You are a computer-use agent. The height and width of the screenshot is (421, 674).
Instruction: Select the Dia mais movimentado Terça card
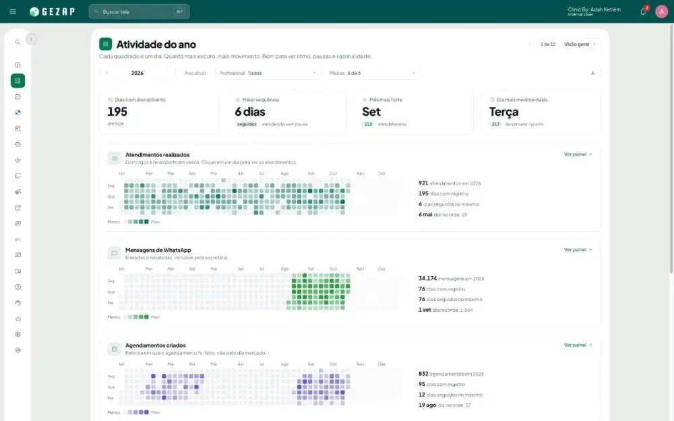(x=541, y=112)
